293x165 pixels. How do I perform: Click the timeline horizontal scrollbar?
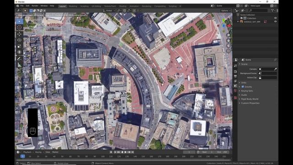tap(123, 160)
